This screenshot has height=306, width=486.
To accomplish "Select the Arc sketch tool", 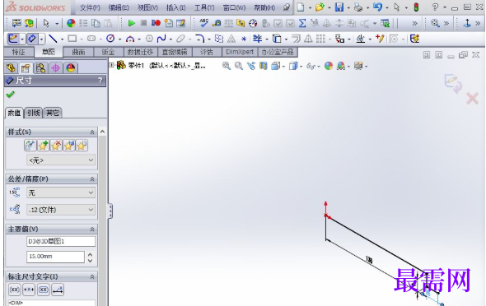I will [x=130, y=39].
